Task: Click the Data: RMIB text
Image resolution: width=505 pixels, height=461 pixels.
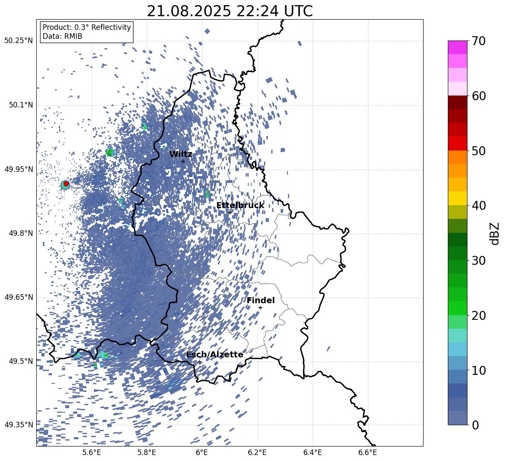Action: [62, 36]
